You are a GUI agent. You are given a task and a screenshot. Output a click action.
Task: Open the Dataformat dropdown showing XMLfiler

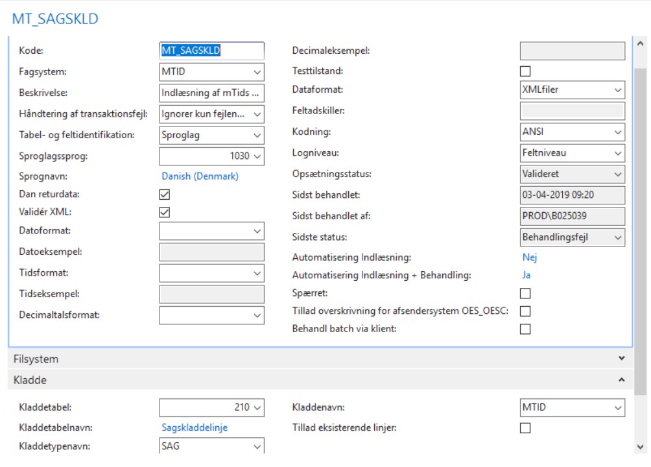click(618, 90)
